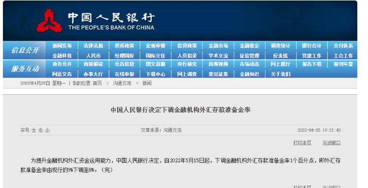Open 支付体系 menu entry
368x188 pixels.
[x=343, y=46]
